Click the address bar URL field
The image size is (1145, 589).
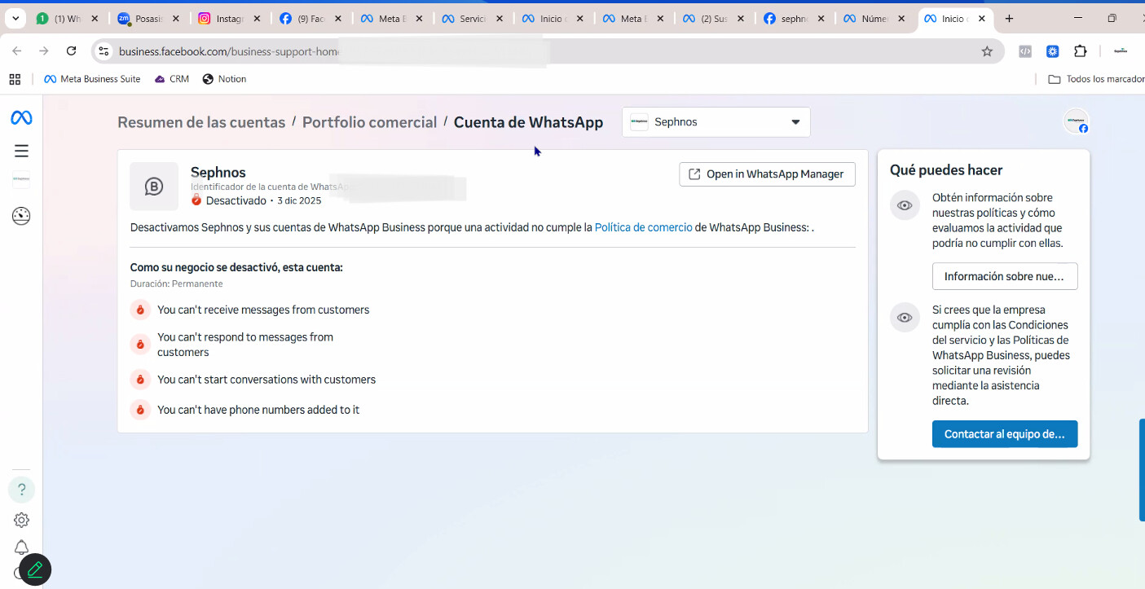tap(489, 51)
